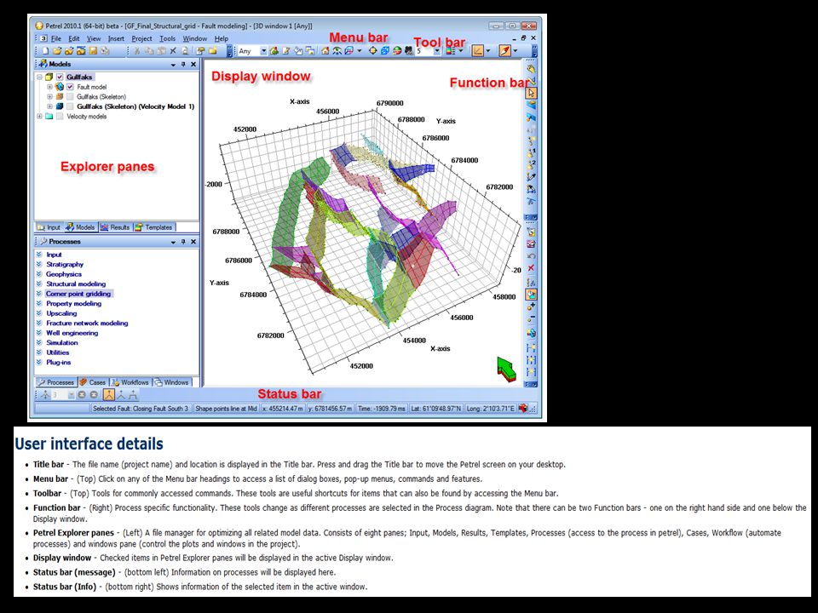Expand the Simulation process group

point(39,342)
